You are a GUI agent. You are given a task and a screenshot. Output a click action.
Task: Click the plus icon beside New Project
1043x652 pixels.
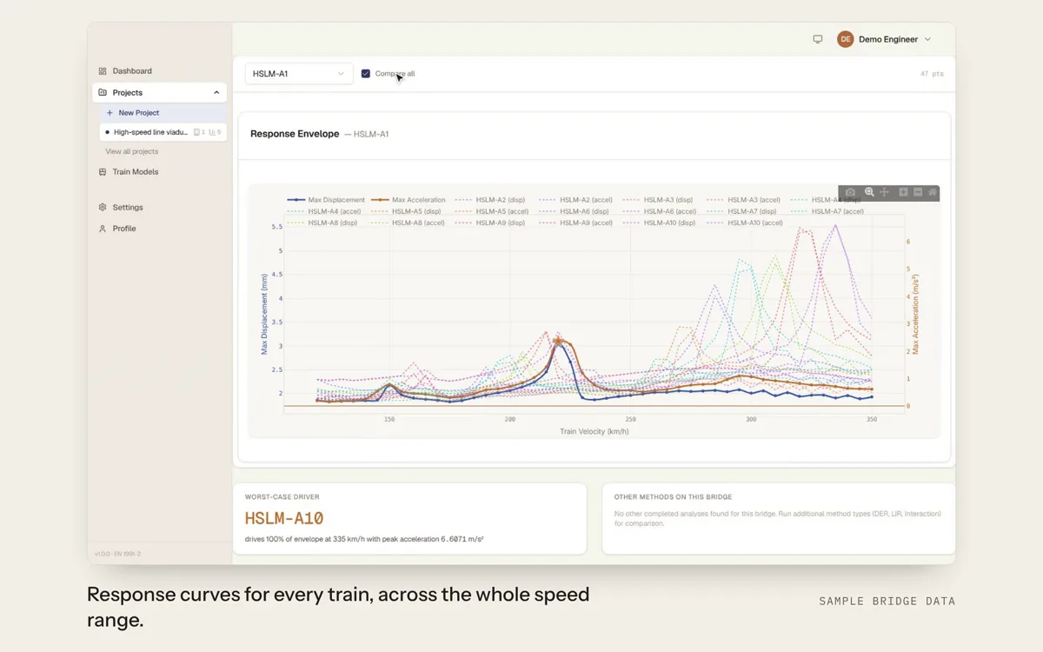click(x=110, y=113)
